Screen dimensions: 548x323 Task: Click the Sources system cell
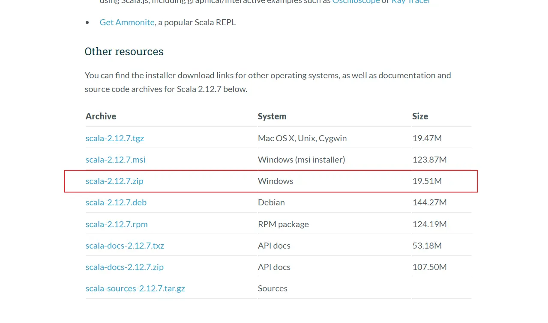273,288
